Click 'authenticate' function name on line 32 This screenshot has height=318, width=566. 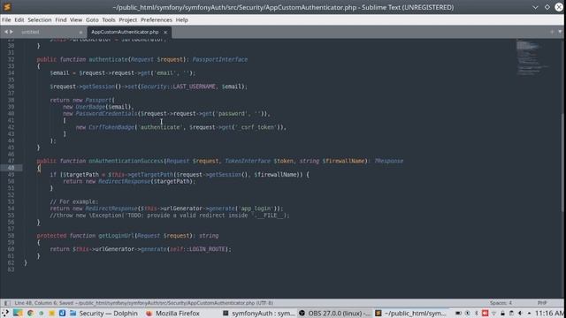tap(108, 59)
